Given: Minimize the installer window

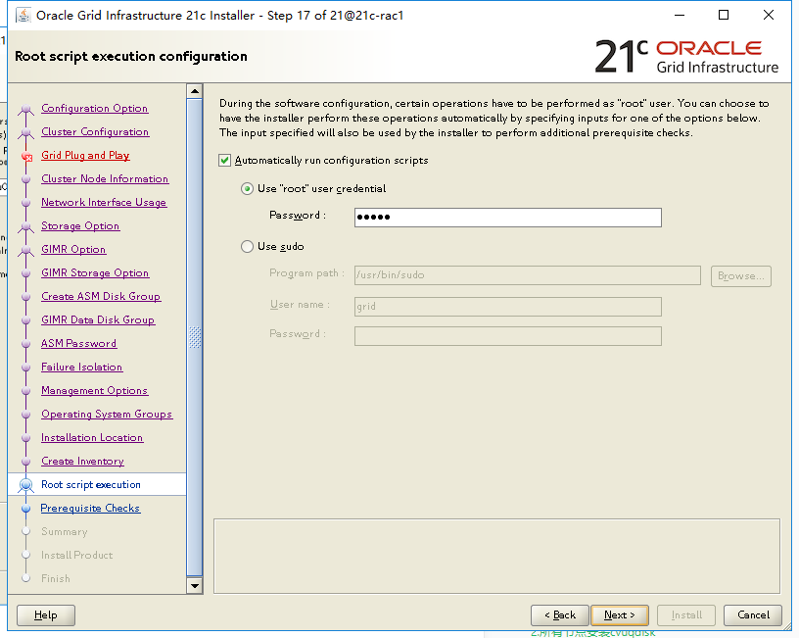Looking at the screenshot, I should [x=680, y=16].
